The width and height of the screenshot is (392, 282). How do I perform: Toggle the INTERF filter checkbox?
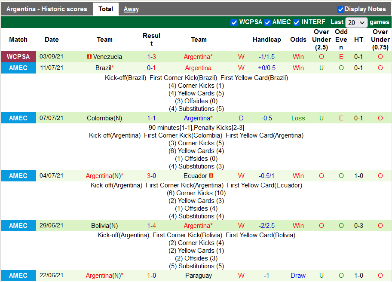[x=296, y=22]
